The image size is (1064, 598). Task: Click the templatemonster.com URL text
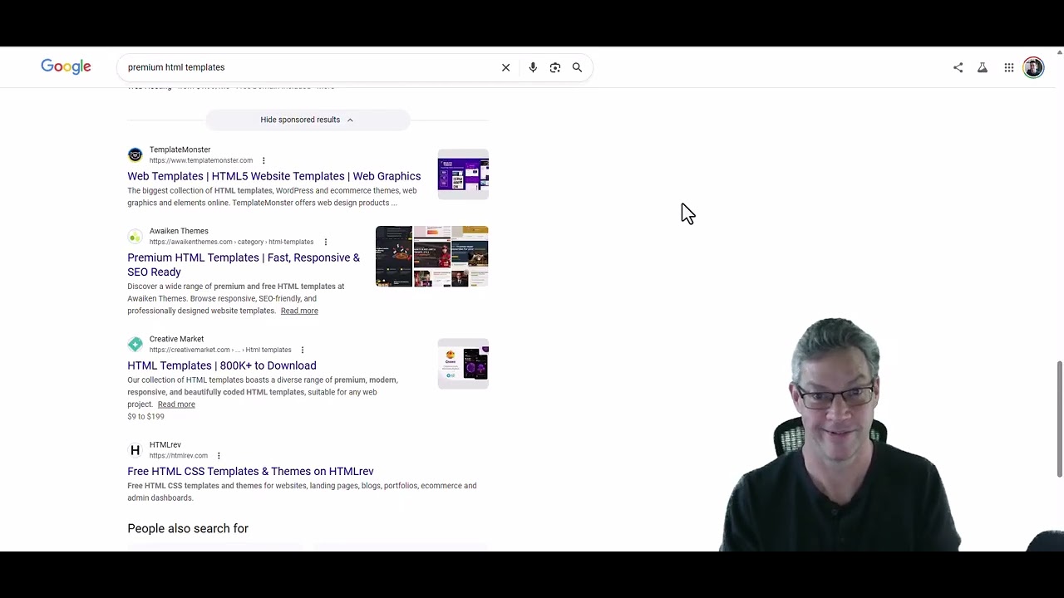[201, 160]
